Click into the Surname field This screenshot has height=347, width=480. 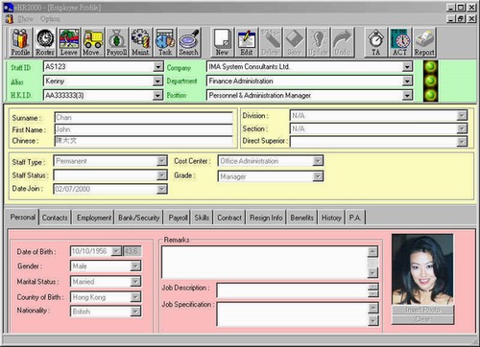point(144,117)
